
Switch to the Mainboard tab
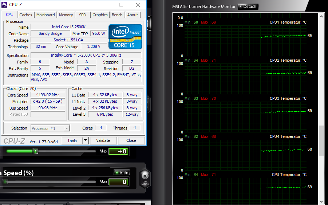[x=46, y=15]
